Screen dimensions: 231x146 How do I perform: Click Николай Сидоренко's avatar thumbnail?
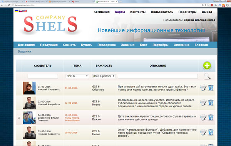[x=29, y=88]
